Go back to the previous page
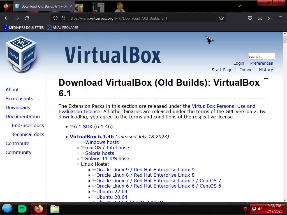287x215 pixels. pyautogui.click(x=7, y=18)
